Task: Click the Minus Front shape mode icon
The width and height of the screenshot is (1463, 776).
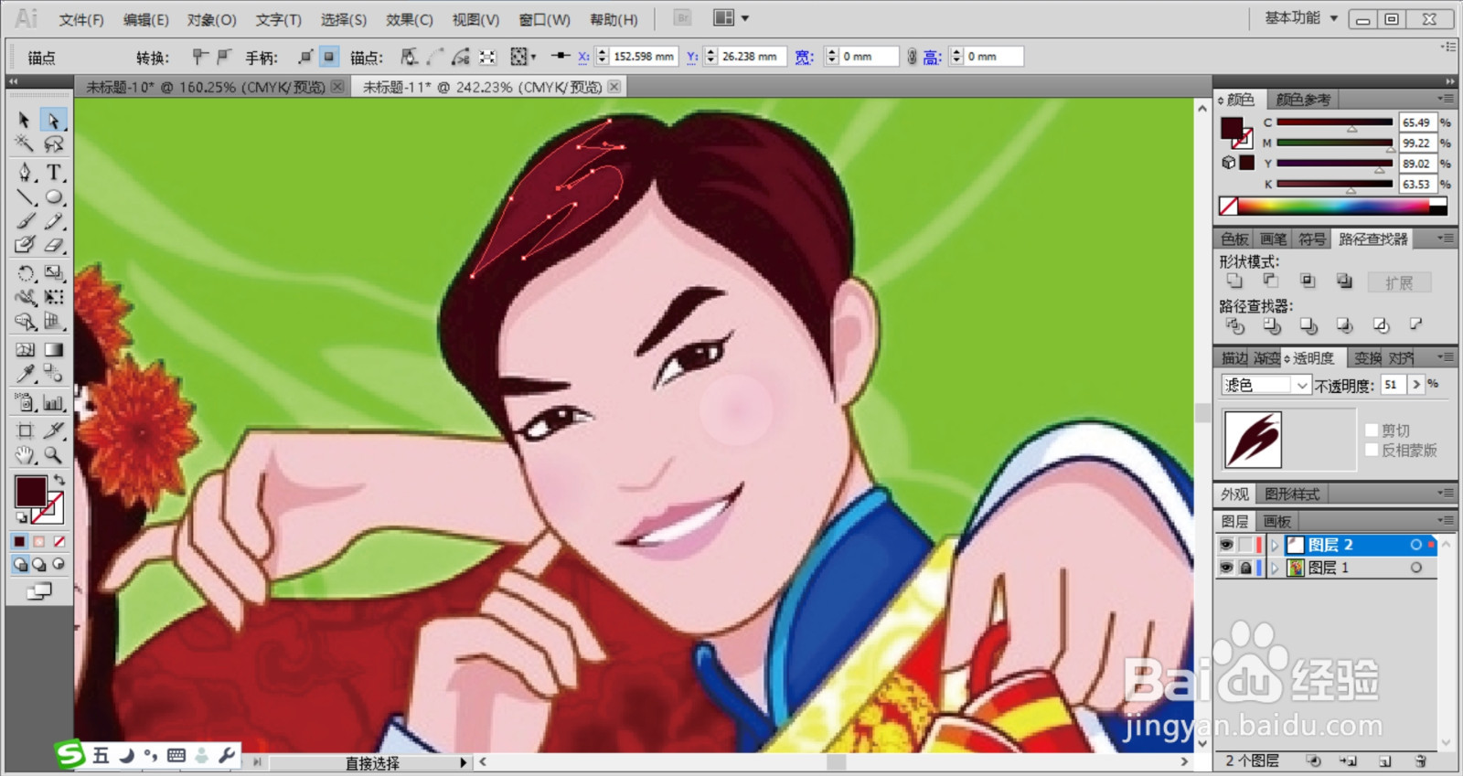Action: click(1271, 281)
